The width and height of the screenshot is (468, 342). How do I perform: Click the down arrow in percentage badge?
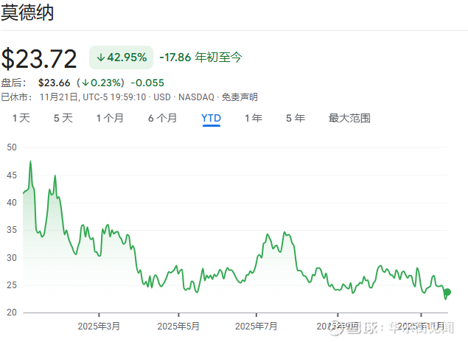pos(101,57)
